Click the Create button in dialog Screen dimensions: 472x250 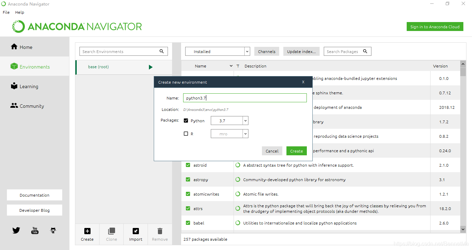click(296, 151)
